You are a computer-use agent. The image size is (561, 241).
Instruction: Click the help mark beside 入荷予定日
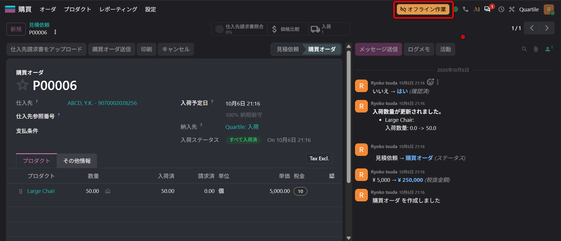click(x=212, y=101)
